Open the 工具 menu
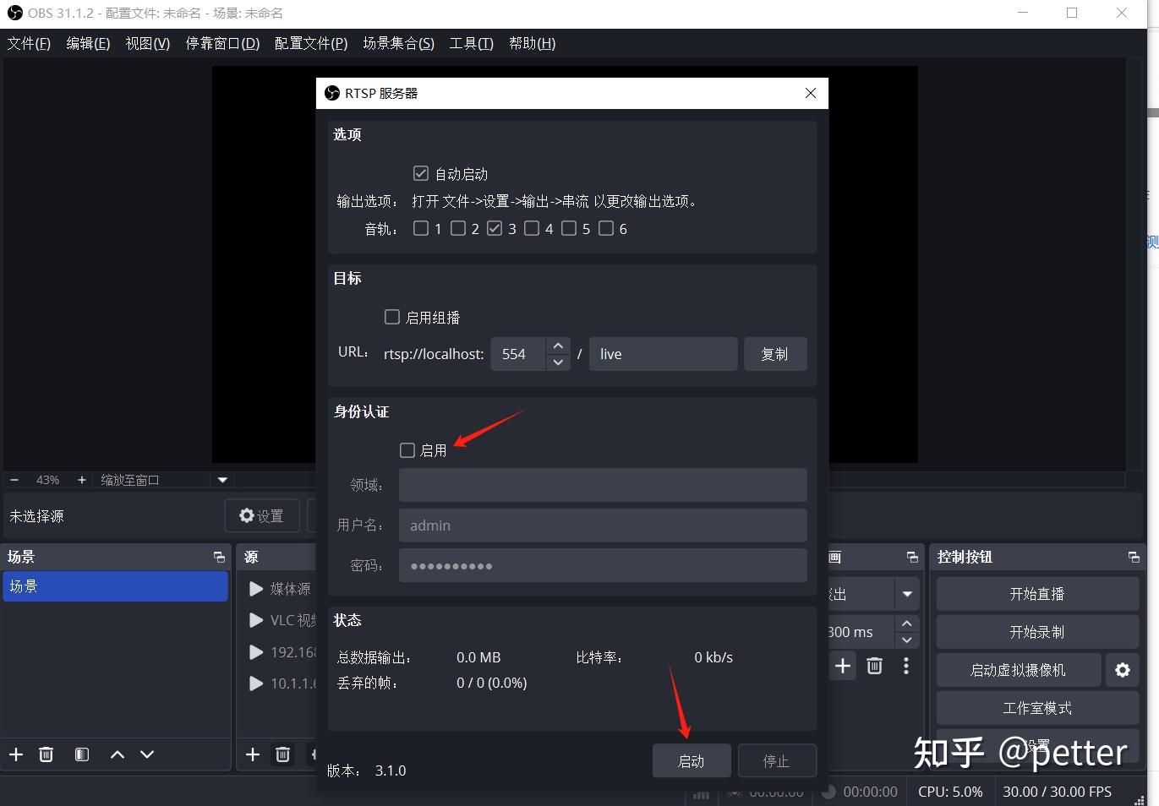The image size is (1159, 806). coord(470,43)
